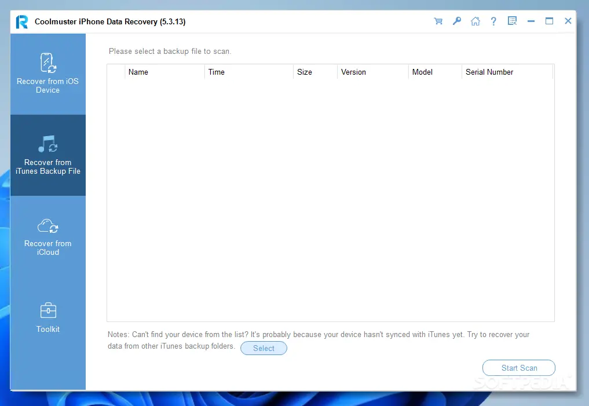Maximize the Coolmuster window

(549, 21)
